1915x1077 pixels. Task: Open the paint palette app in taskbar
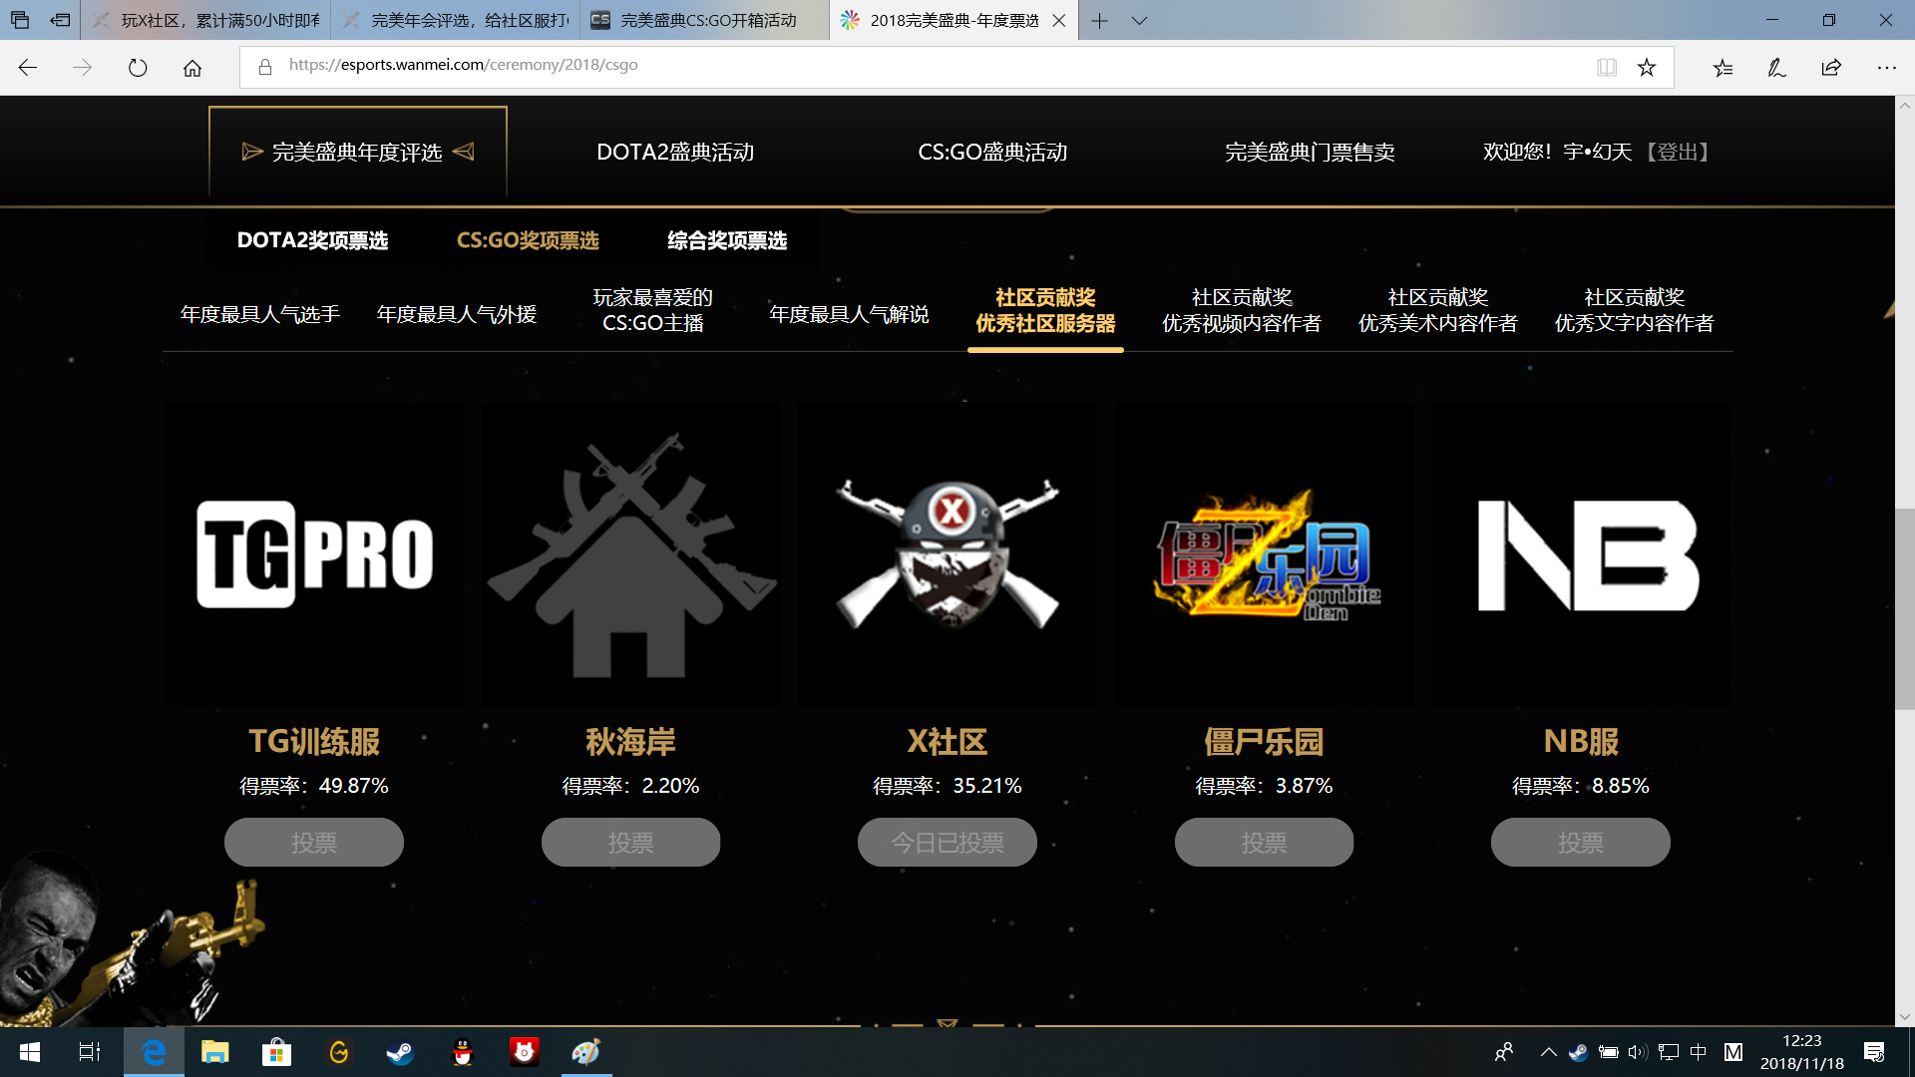click(586, 1052)
